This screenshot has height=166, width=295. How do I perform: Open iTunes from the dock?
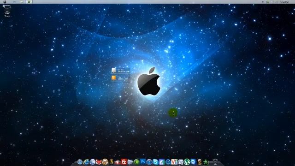pyautogui.click(x=149, y=162)
